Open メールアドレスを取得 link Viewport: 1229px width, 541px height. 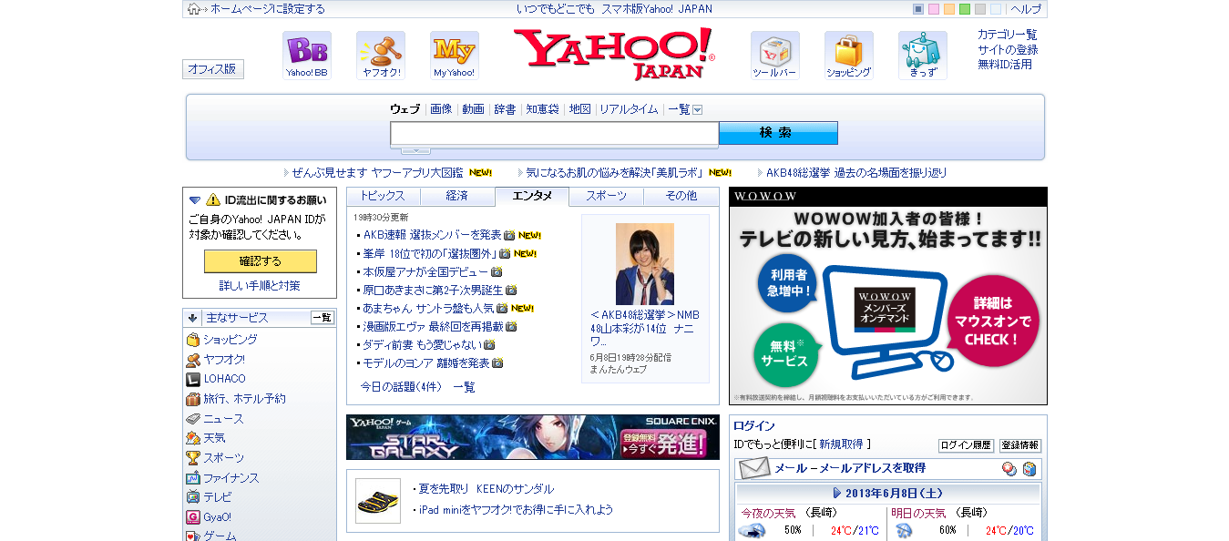pos(872,468)
